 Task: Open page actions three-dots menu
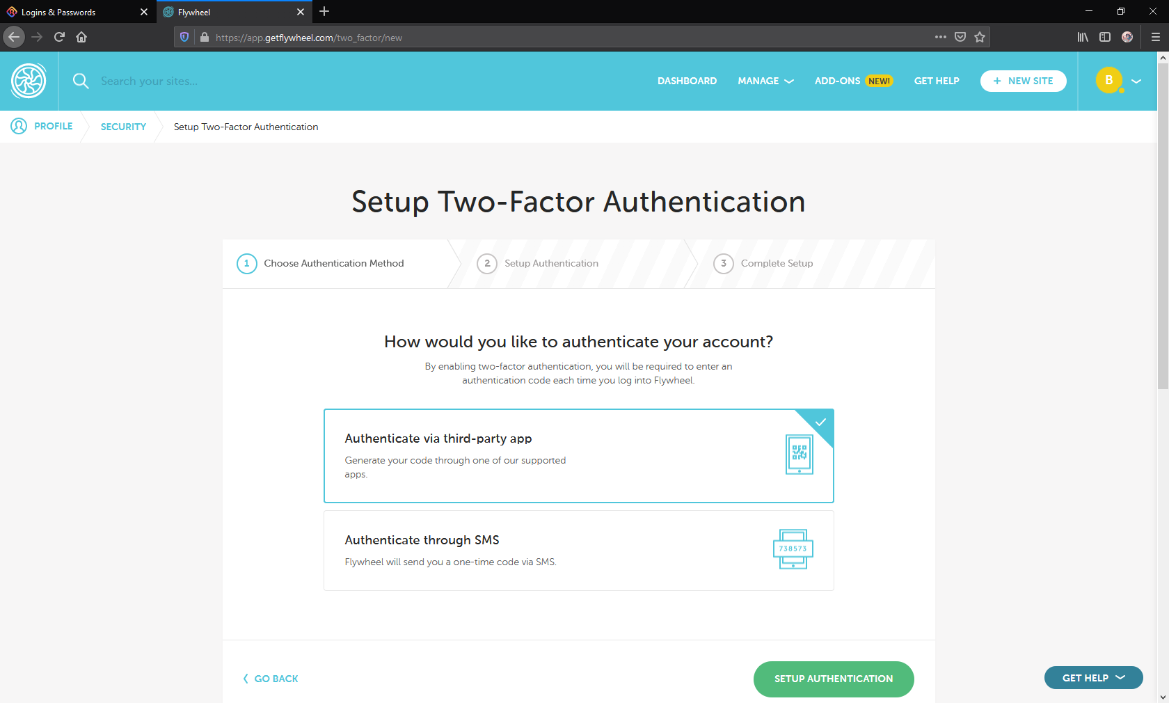coord(941,37)
